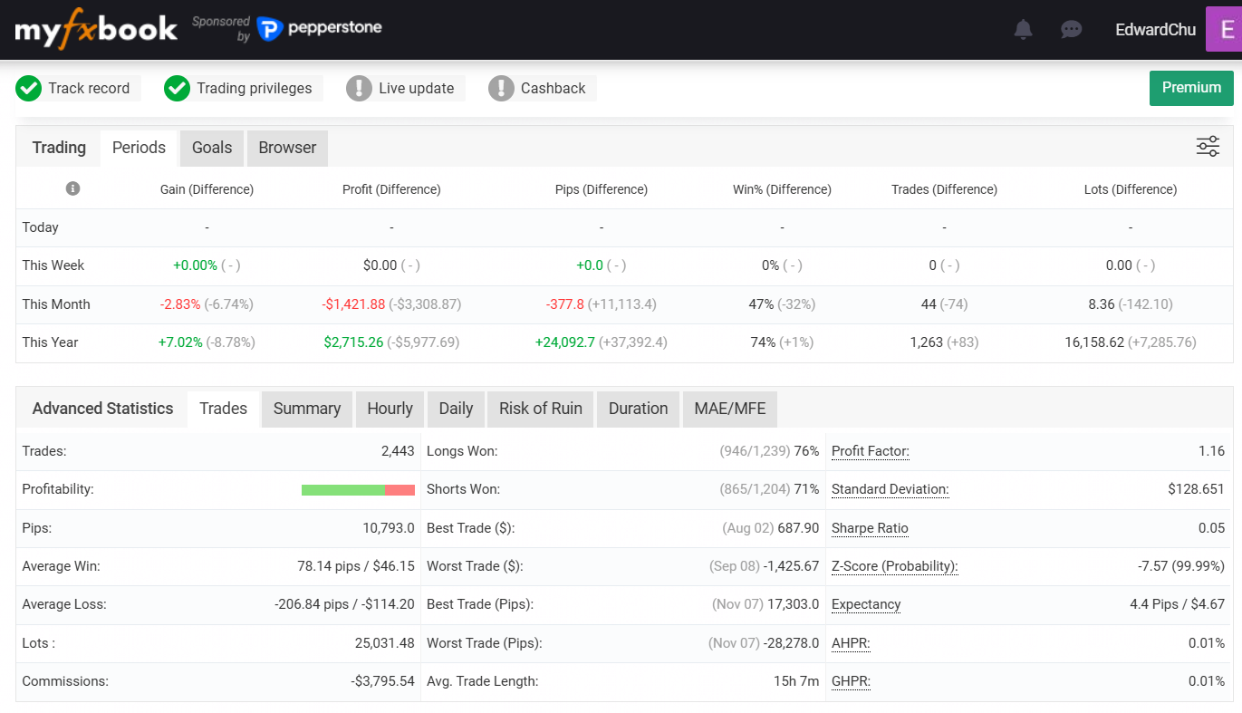Click the Track record green checkmark
Screen dimensions: 1242x713
[29, 88]
